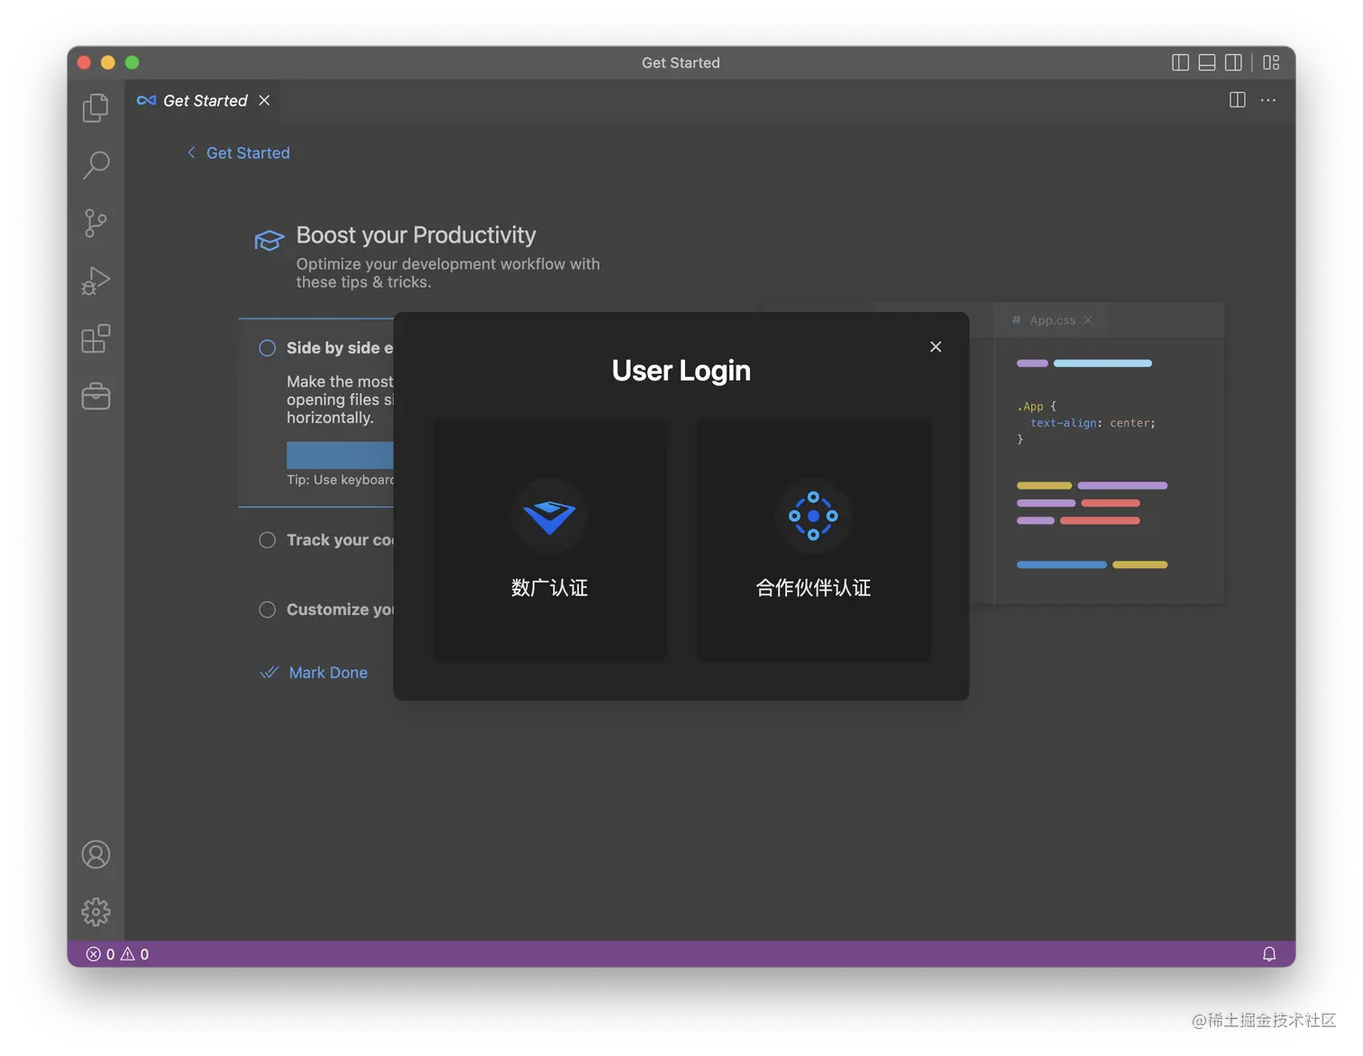Close the User Login dialog
This screenshot has width=1363, height=1056.
click(x=936, y=346)
